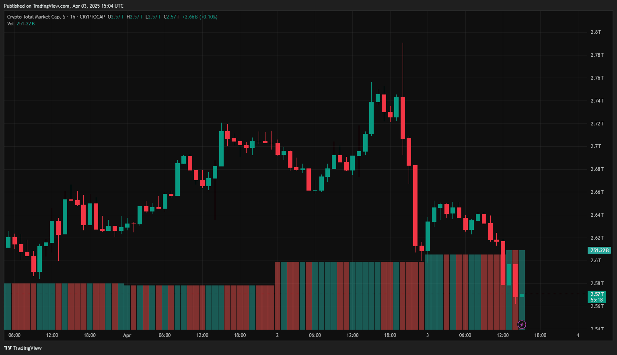Click the day 3 label on the time axis
Image resolution: width=617 pixels, height=355 pixels.
tap(428, 335)
